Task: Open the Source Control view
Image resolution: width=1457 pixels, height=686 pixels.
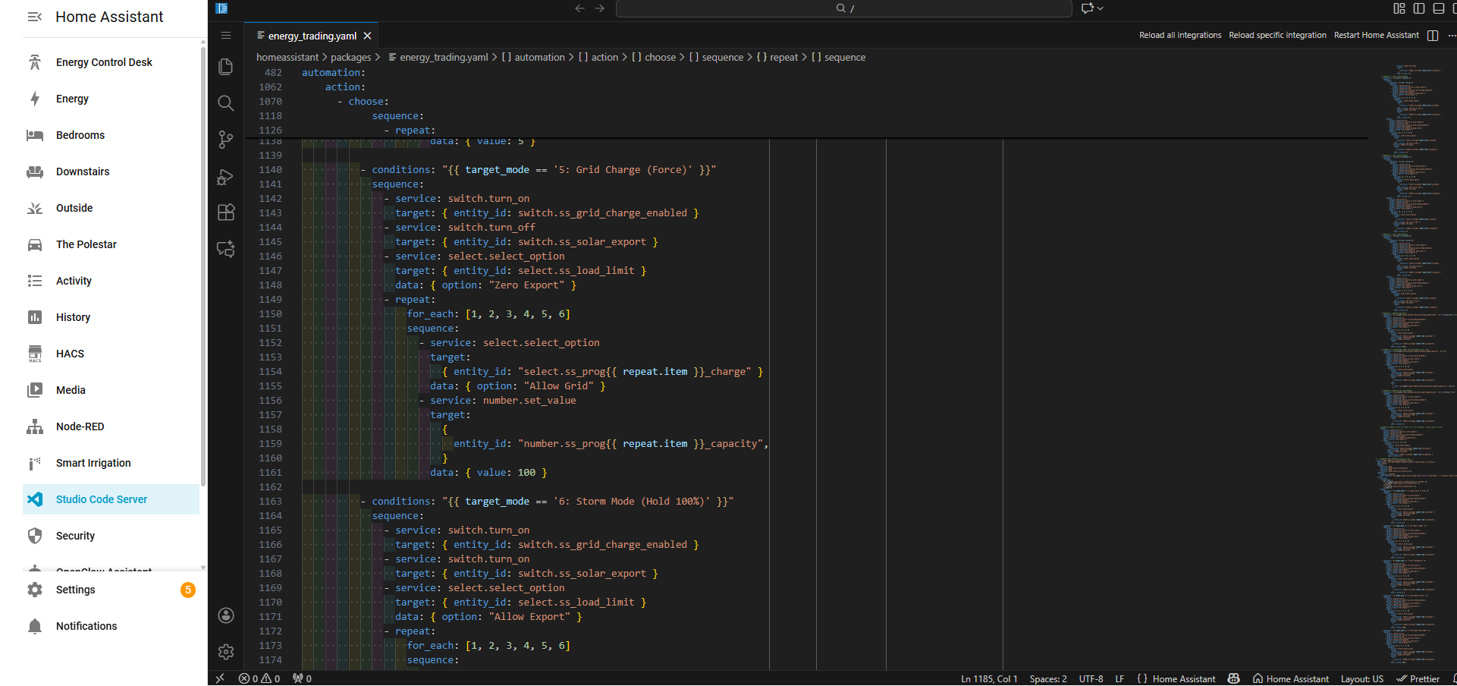Action: [x=225, y=140]
